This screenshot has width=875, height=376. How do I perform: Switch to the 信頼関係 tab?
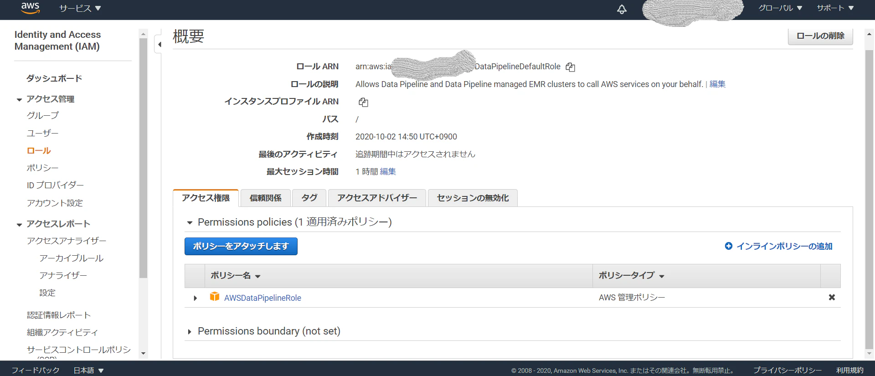265,198
